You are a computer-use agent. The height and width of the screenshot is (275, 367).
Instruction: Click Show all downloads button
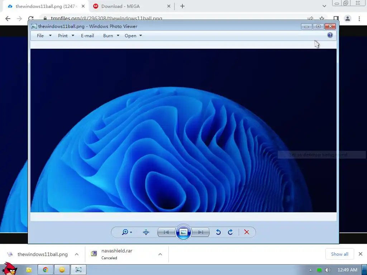point(340,254)
